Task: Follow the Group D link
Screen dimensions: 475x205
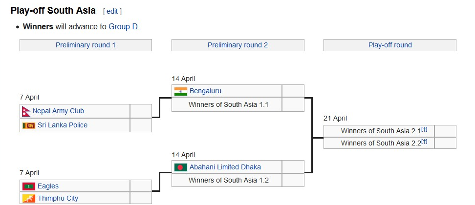Action: click(x=123, y=27)
